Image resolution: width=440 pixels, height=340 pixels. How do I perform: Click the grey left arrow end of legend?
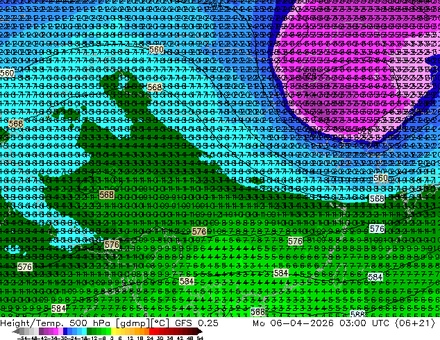coord(16,331)
